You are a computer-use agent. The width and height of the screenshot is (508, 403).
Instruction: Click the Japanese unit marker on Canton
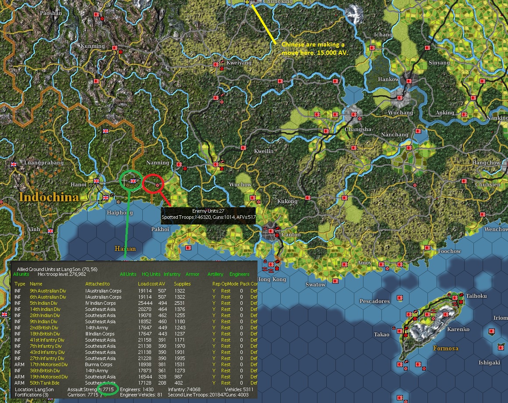pyautogui.click(x=271, y=231)
